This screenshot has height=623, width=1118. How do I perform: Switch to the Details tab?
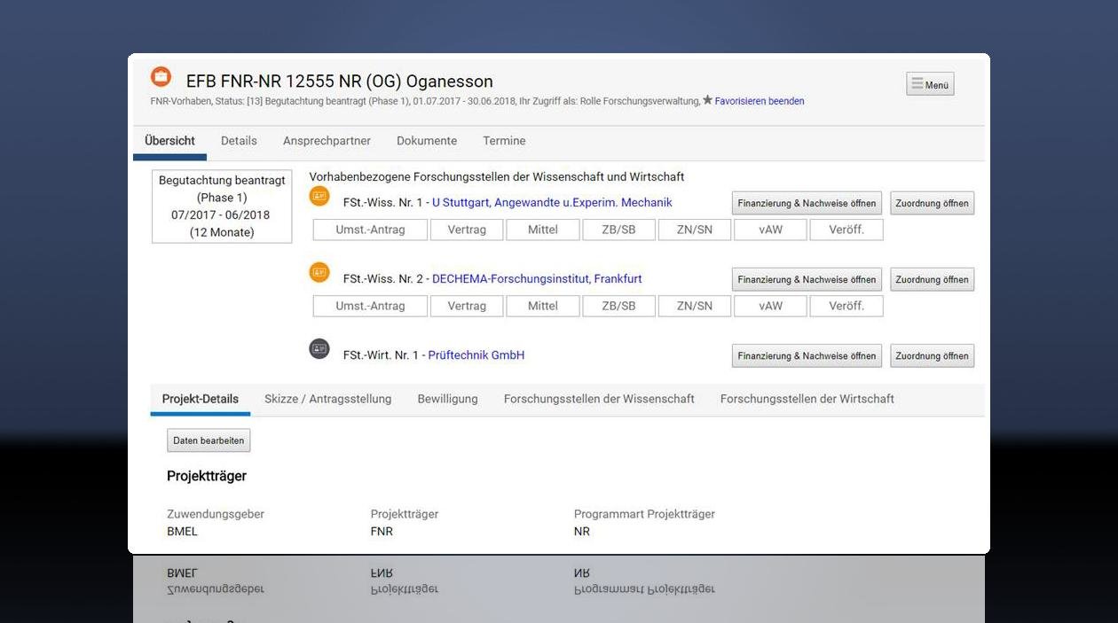pos(239,141)
